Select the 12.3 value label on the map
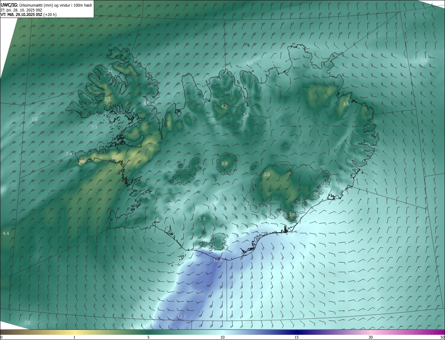The image size is (445, 340). tap(182, 317)
